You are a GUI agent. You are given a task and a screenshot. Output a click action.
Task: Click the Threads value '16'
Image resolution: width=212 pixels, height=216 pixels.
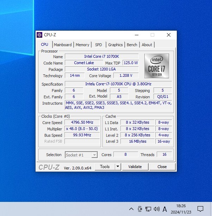164,154
